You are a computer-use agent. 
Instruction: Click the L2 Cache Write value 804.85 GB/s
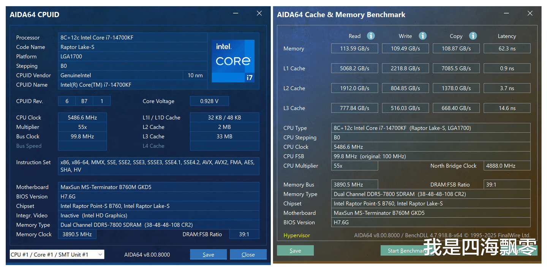[405, 88]
